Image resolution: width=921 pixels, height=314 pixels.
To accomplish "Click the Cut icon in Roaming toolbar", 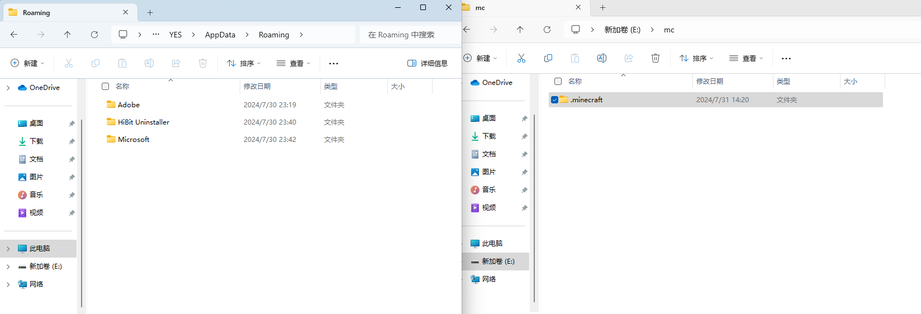I will coord(69,63).
